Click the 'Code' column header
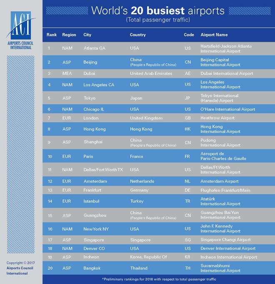 [x=189, y=35]
